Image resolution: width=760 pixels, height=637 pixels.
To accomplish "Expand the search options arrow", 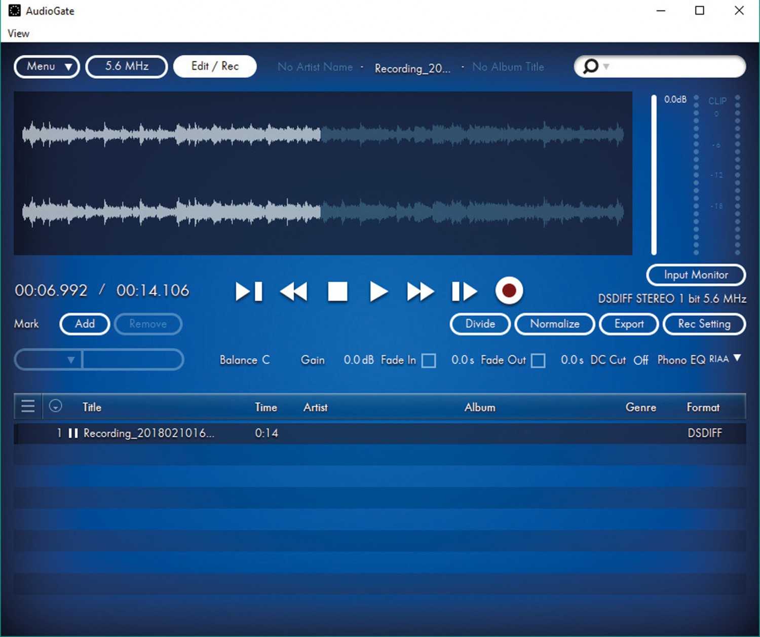I will 606,67.
